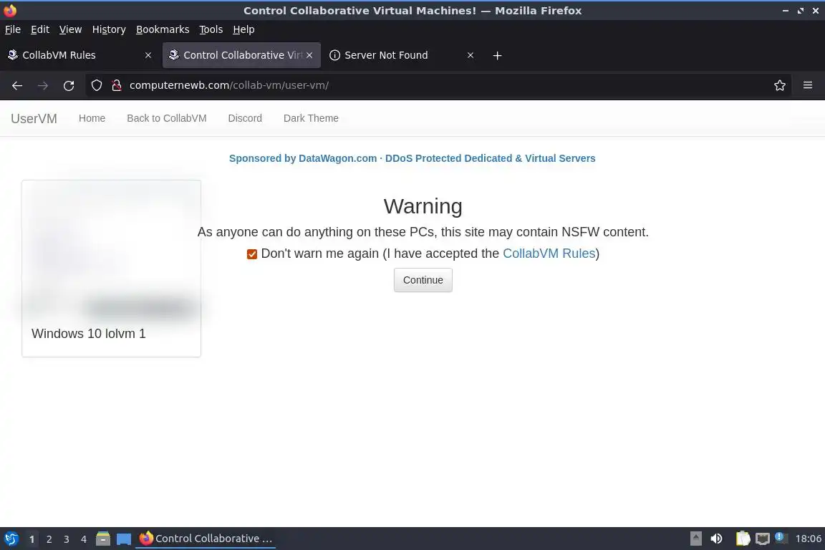Open the Firefox hamburger menu
This screenshot has height=550, width=825.
pyautogui.click(x=808, y=85)
